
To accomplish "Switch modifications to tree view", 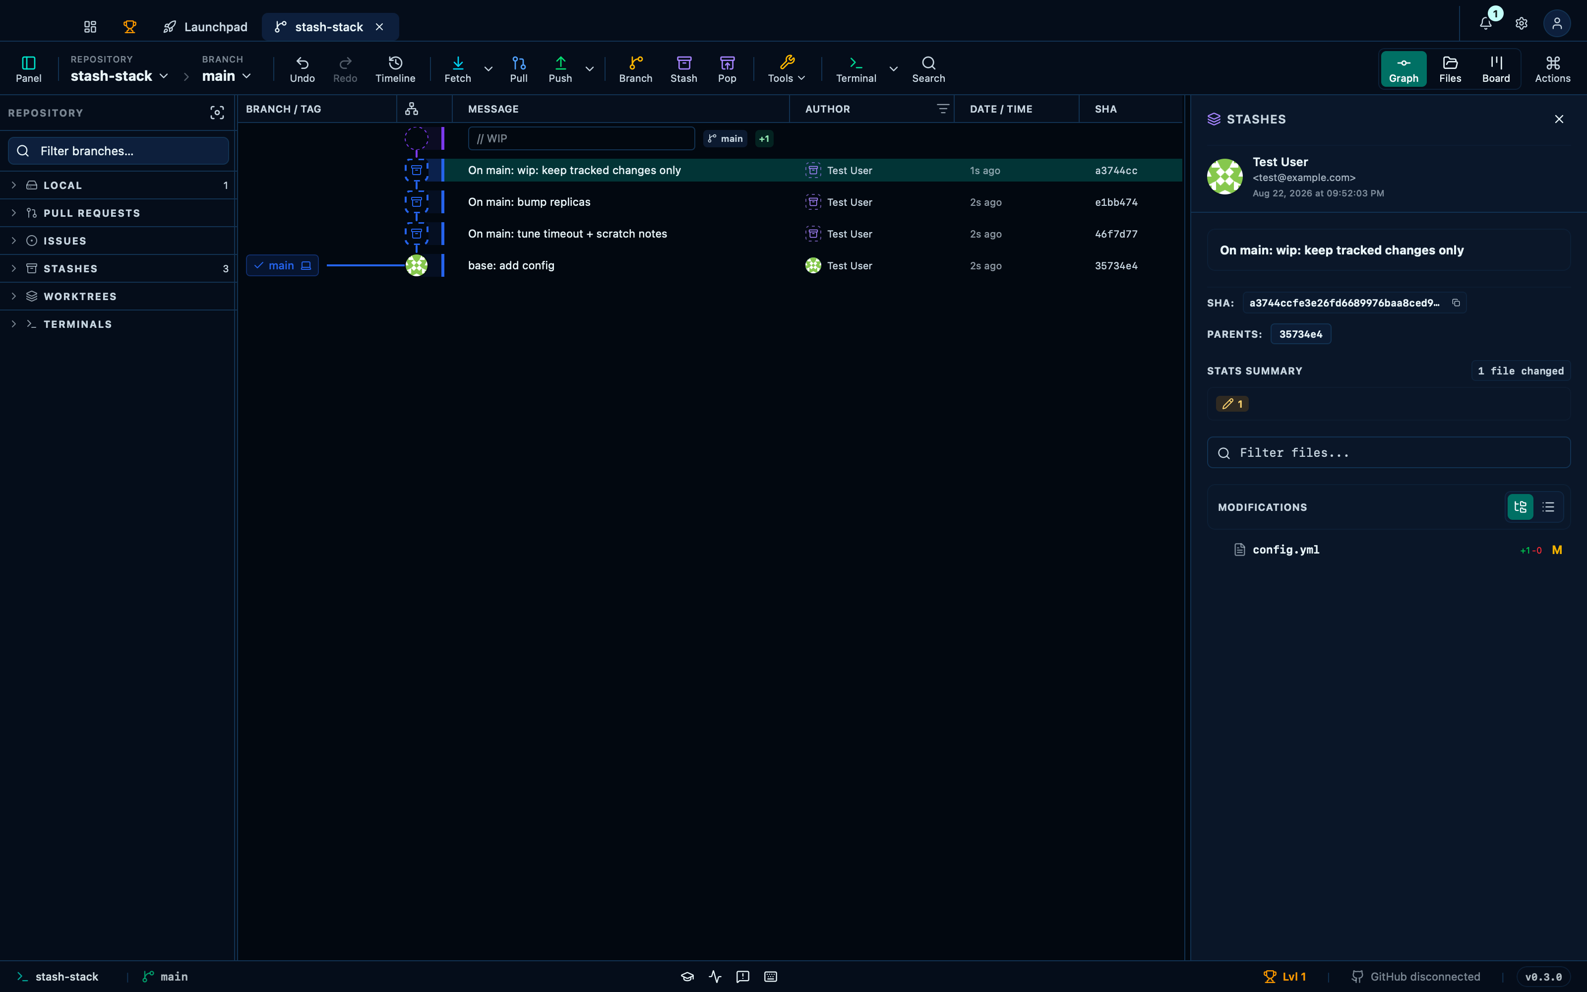I will [1520, 507].
